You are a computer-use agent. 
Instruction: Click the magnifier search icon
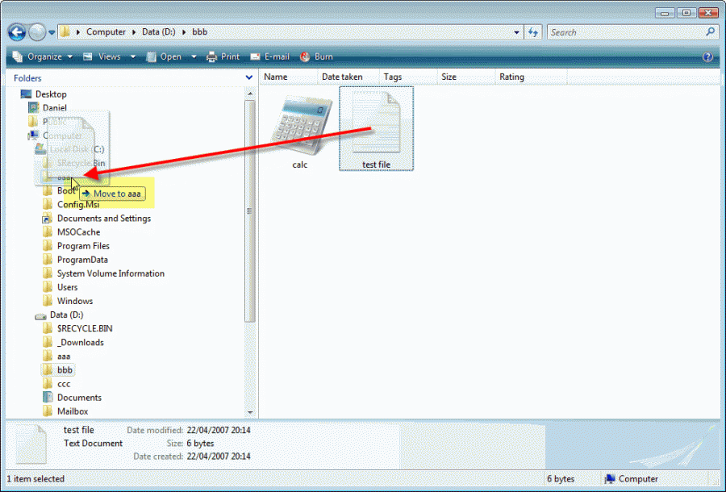tap(710, 32)
